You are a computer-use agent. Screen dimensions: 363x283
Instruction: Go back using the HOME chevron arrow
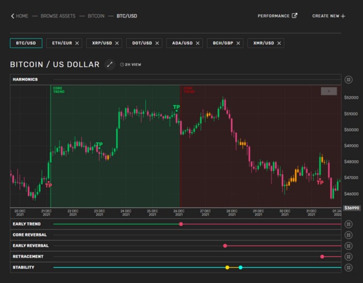[x=12, y=16]
